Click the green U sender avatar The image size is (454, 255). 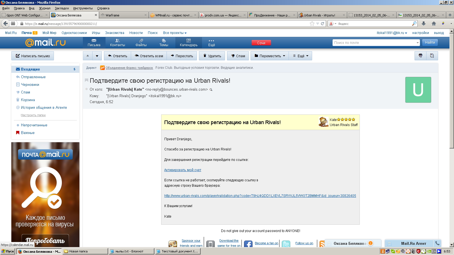click(418, 90)
